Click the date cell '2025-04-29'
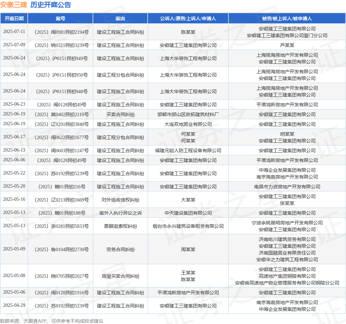The width and height of the screenshot is (346, 324). (x=14, y=305)
